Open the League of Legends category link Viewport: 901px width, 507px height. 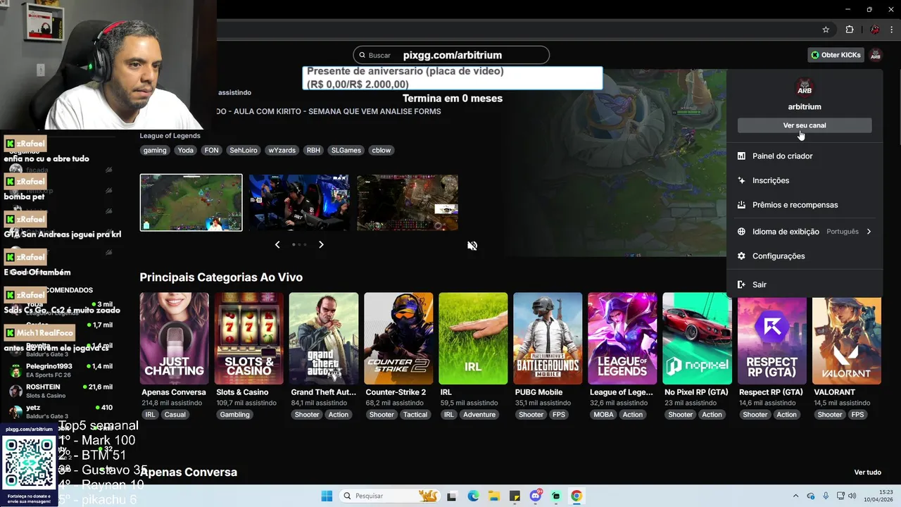coord(170,136)
